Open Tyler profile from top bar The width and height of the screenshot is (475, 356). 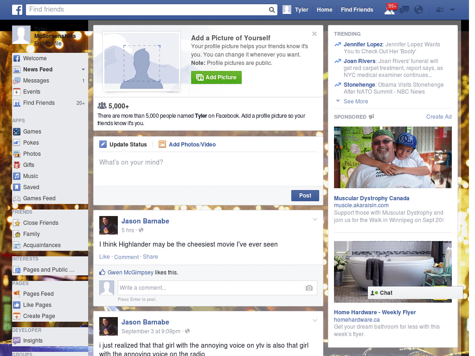coord(295,10)
